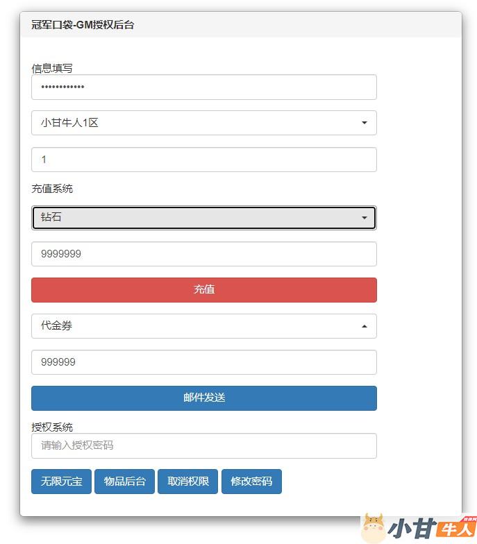This screenshot has width=477, height=544.
Task: Click the 9999999 recharge amount field
Action: click(203, 254)
